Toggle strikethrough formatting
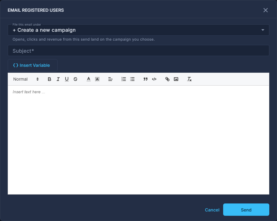The height and width of the screenshot is (221, 277). (x=75, y=79)
